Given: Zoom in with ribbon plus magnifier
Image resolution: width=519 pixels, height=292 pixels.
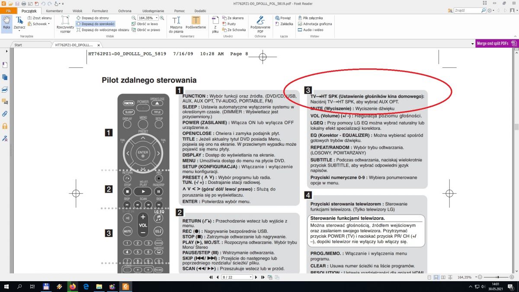Looking at the screenshot, I should click(162, 18).
